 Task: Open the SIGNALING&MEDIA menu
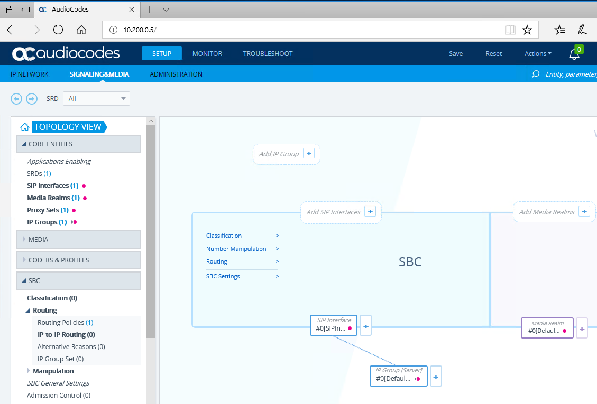coord(99,74)
